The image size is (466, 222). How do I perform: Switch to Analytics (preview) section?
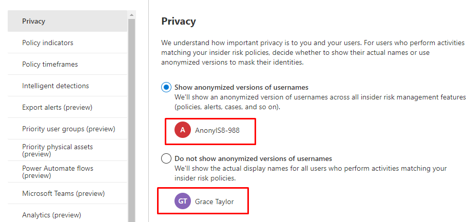pos(67,215)
